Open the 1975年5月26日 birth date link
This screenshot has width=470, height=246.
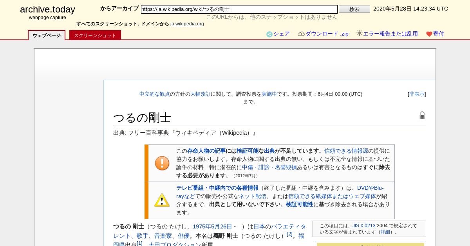(x=212, y=226)
